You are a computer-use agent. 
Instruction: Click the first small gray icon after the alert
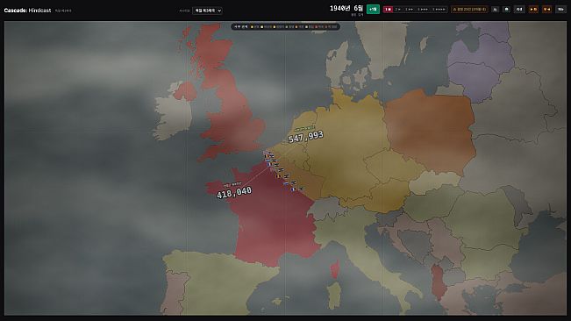point(495,9)
